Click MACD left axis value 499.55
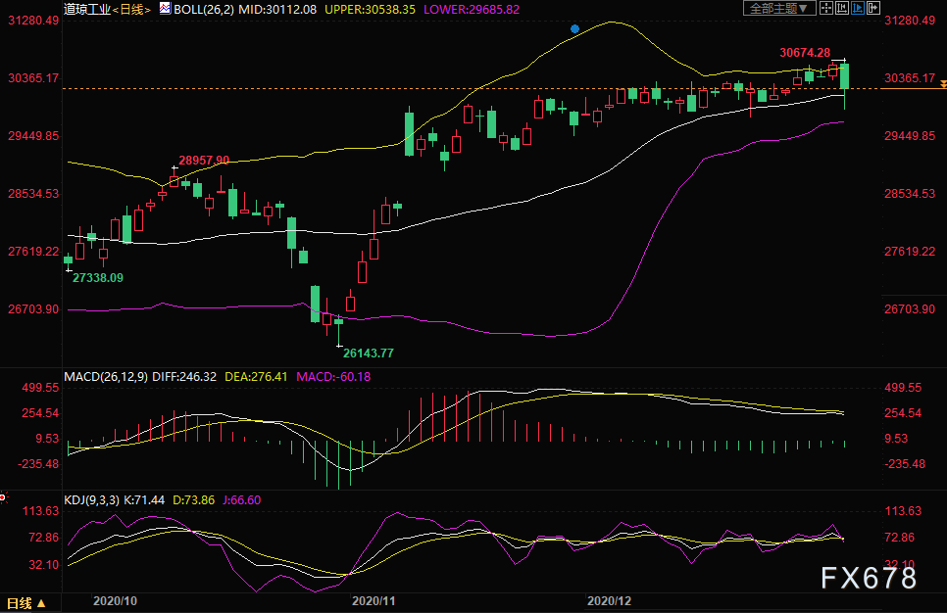Viewport: 947px width, 613px height. [x=40, y=388]
